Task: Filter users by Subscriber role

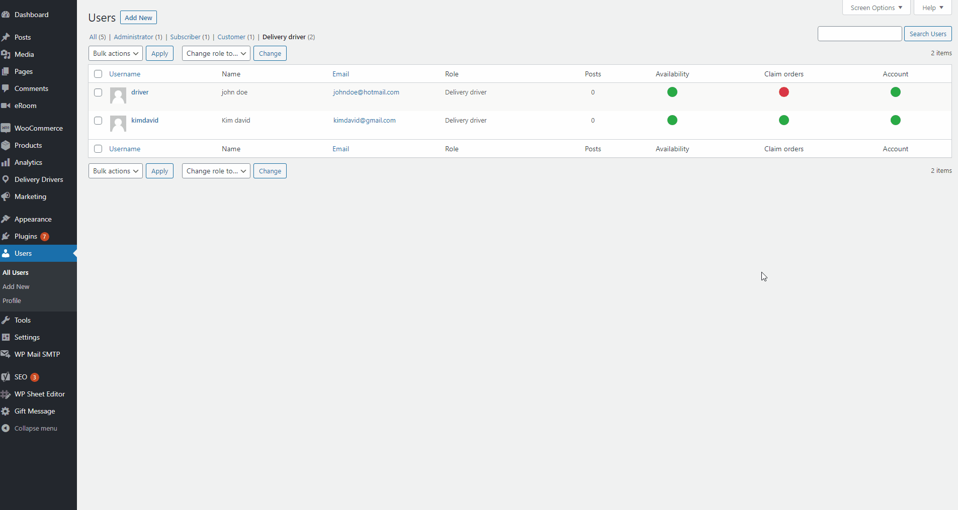Action: click(190, 37)
